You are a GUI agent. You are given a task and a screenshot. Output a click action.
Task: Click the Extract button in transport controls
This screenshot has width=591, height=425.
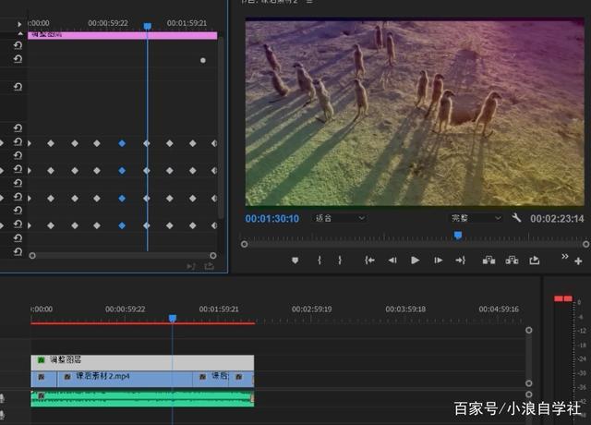coord(512,261)
